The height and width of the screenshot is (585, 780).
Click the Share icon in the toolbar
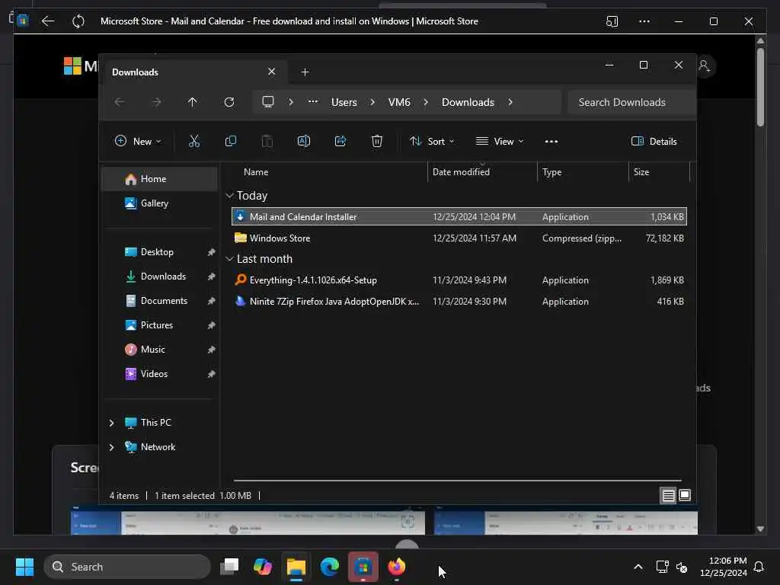pos(340,141)
